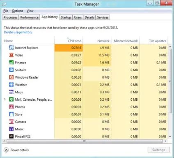Click the Weather app icon
This screenshot has width=174, height=158.
(x=11, y=85)
